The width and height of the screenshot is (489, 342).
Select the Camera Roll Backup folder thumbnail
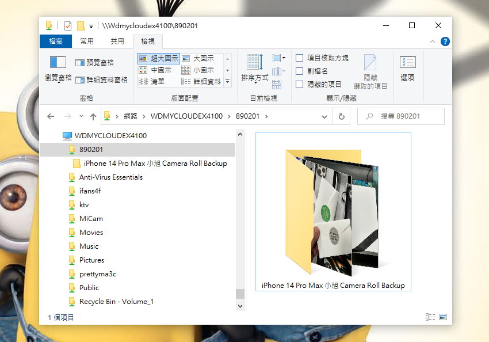(x=333, y=212)
